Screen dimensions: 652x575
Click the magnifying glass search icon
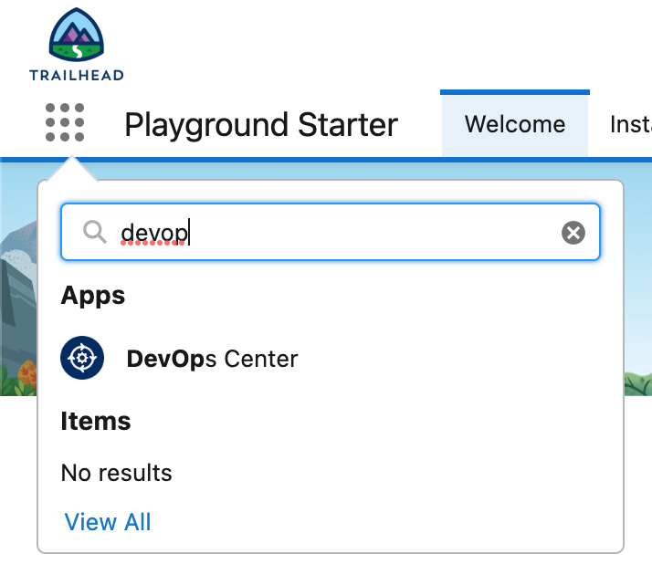[95, 232]
